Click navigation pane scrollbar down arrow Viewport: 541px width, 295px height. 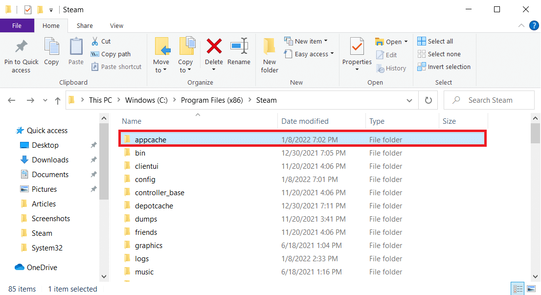click(104, 276)
